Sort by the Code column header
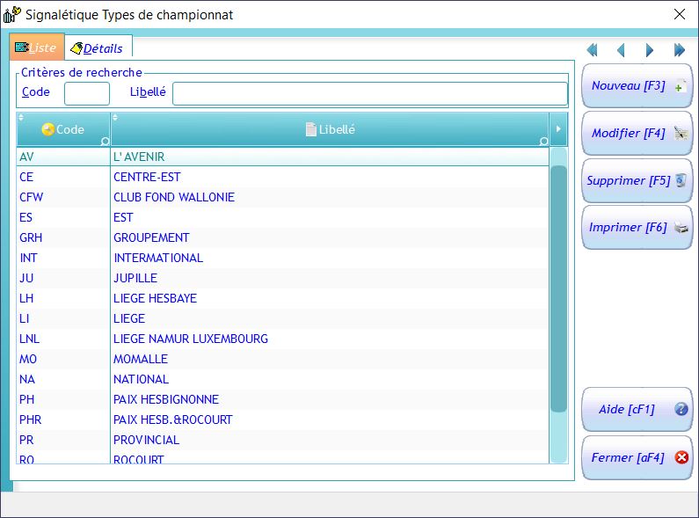 (x=63, y=129)
